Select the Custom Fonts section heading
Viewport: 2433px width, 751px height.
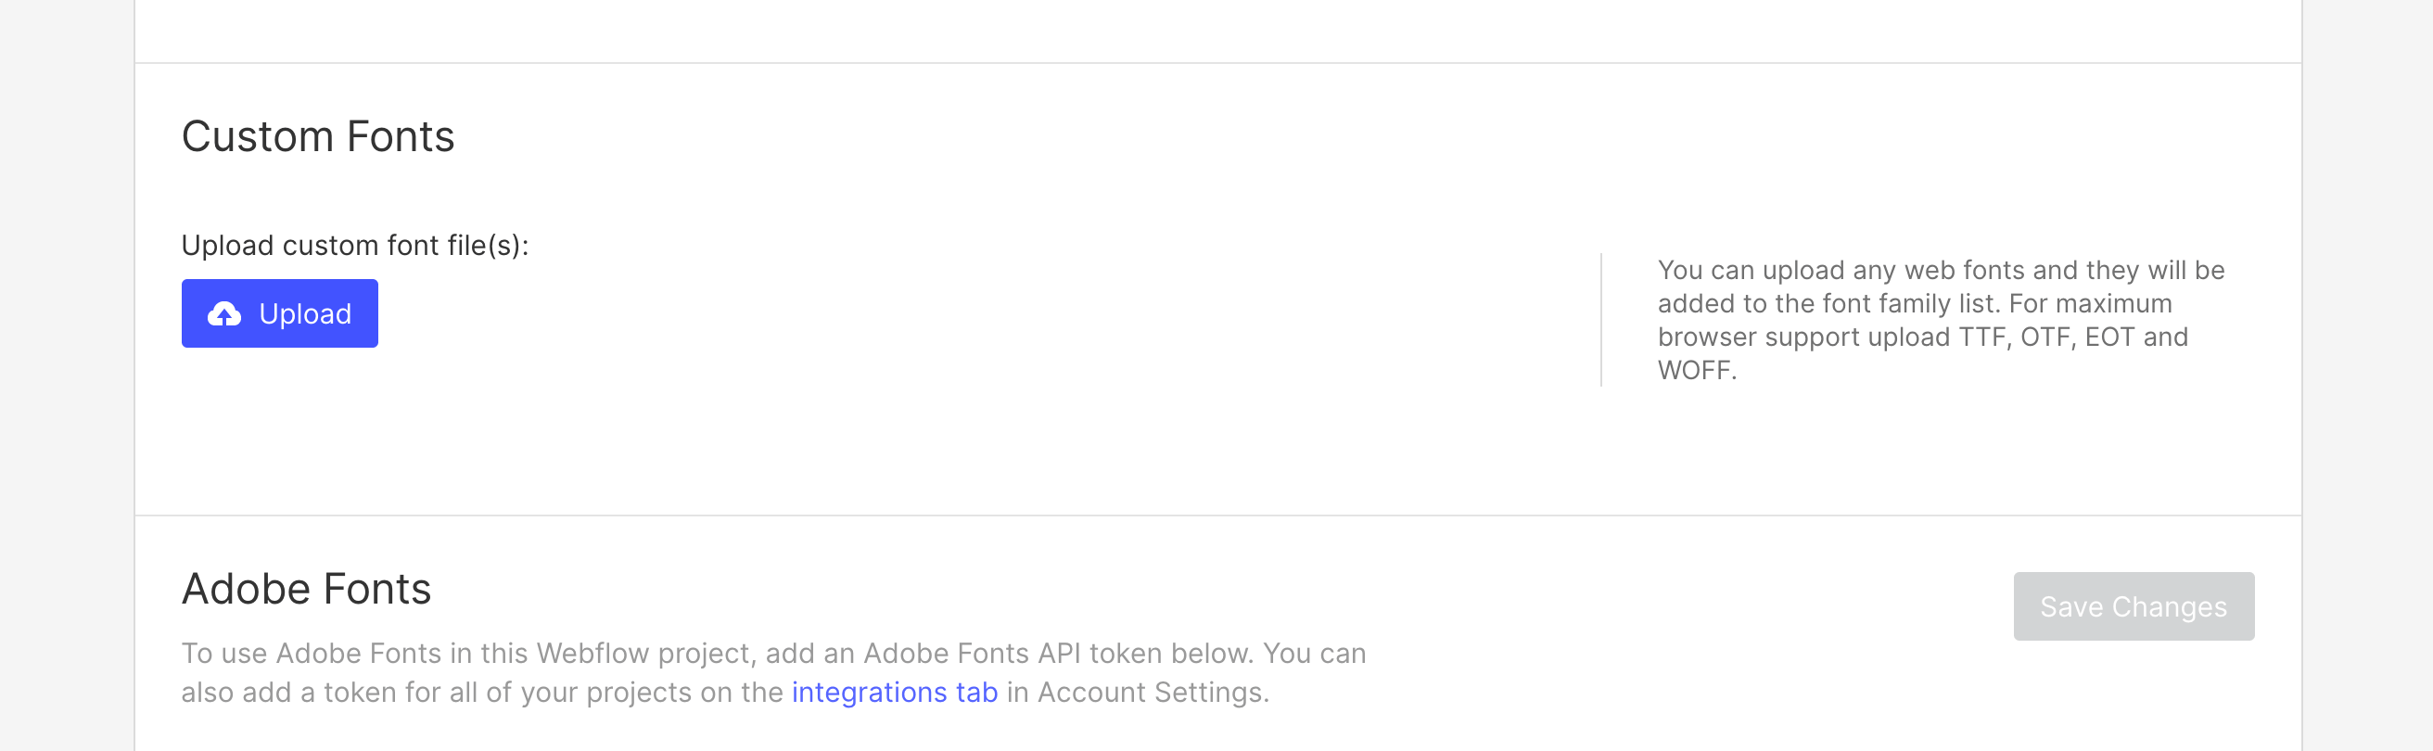[x=318, y=136]
